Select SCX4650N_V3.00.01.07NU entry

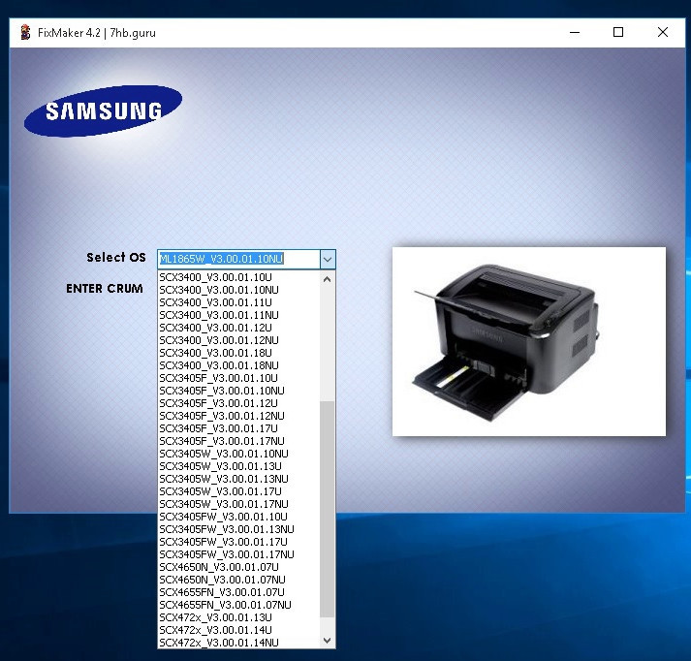[x=238, y=580]
